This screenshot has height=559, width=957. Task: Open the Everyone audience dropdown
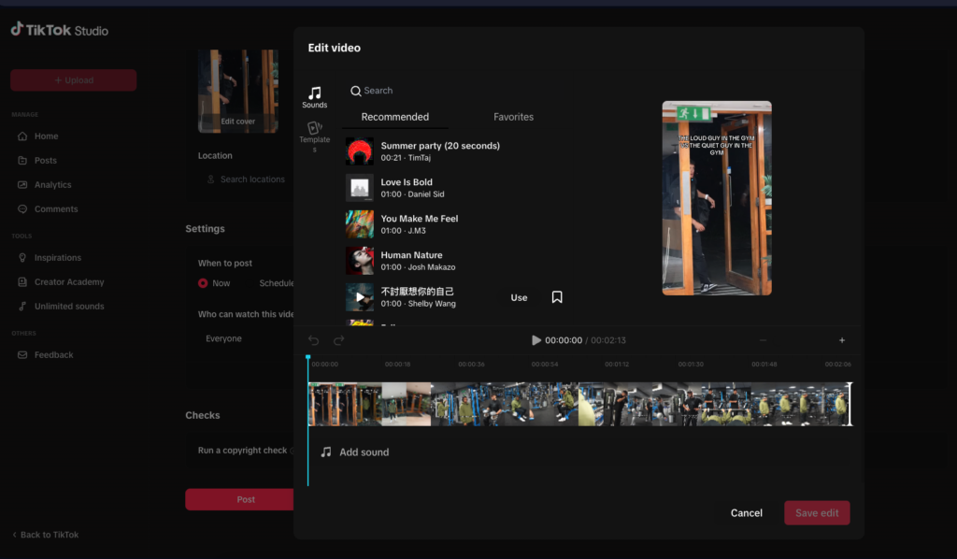pyautogui.click(x=247, y=338)
